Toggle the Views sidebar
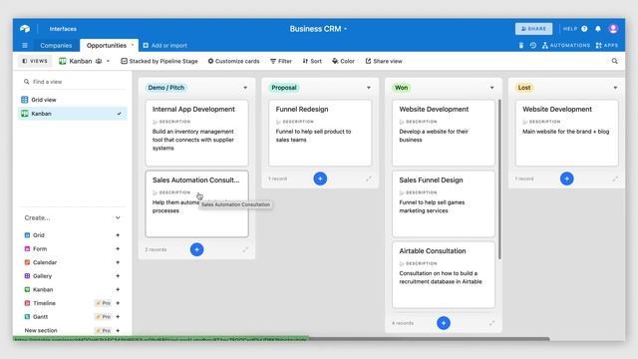The image size is (638, 359). pyautogui.click(x=35, y=61)
